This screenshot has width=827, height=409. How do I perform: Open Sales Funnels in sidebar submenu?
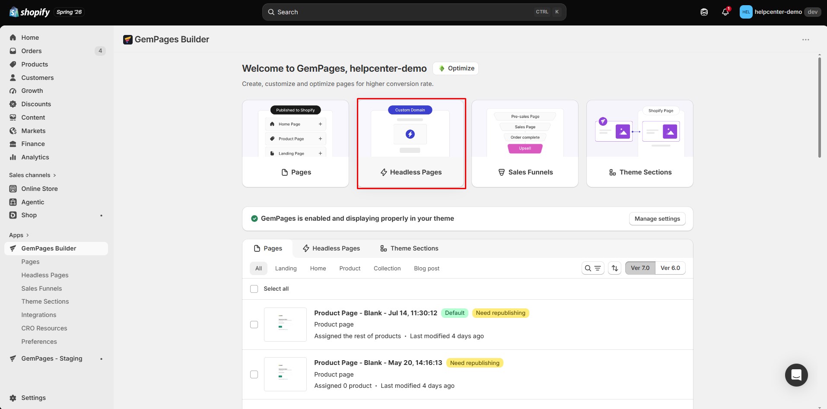tap(41, 289)
